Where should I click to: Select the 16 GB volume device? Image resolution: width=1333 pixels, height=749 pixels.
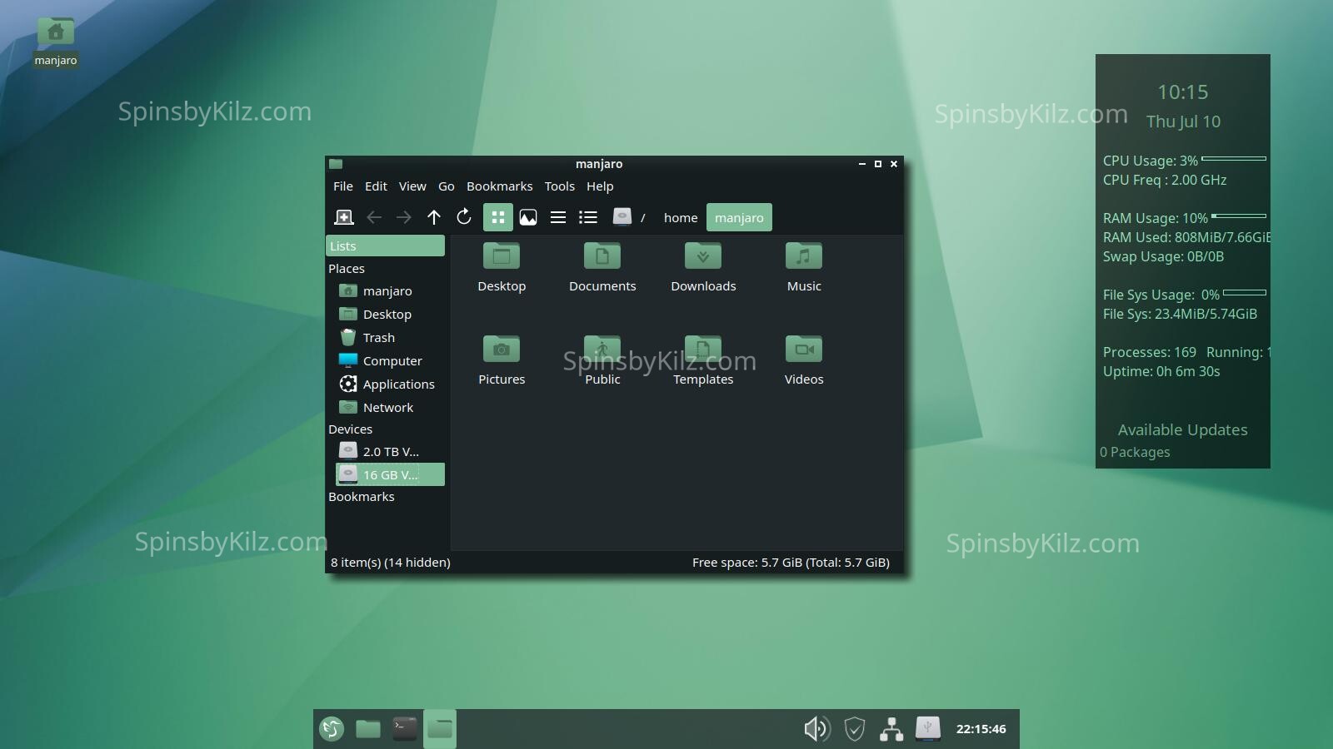tap(390, 474)
